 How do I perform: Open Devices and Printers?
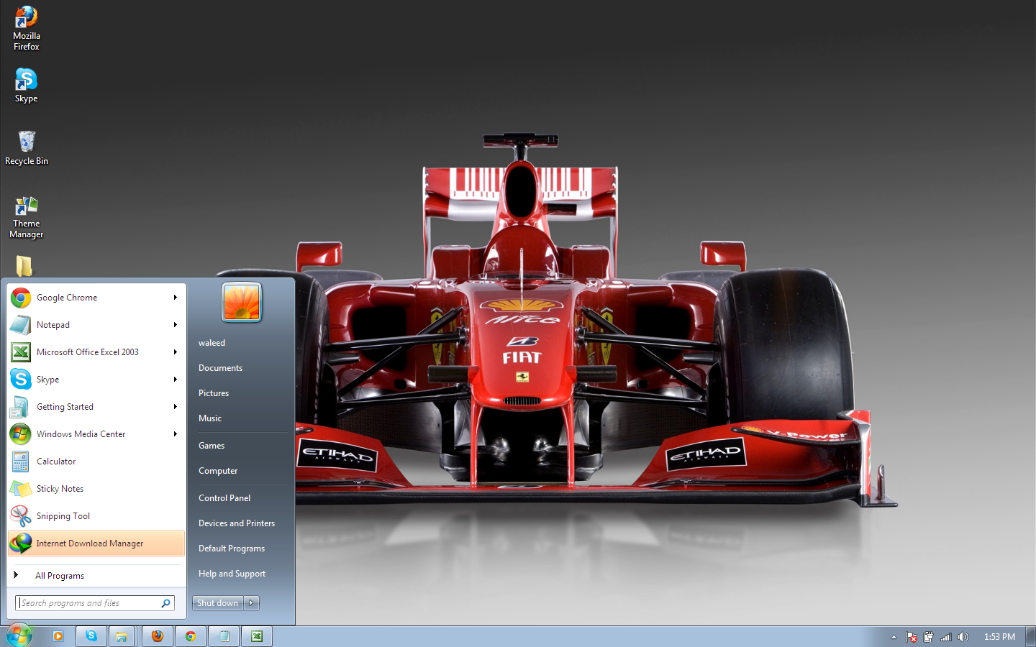(x=237, y=523)
